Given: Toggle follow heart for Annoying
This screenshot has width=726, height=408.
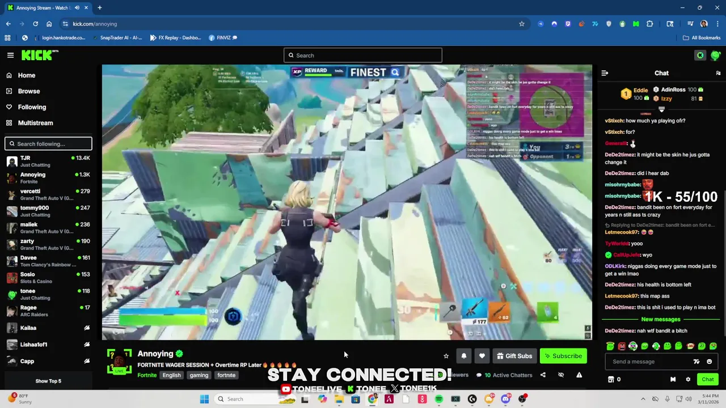Looking at the screenshot, I should (482, 356).
